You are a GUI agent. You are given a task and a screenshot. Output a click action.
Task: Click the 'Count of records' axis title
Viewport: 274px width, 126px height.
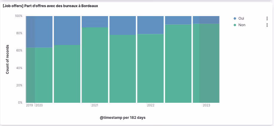pyautogui.click(x=7, y=59)
